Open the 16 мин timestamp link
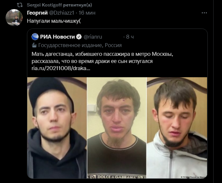 point(87,13)
